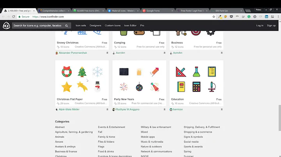Select the Christmas wreath icon

click(x=67, y=72)
